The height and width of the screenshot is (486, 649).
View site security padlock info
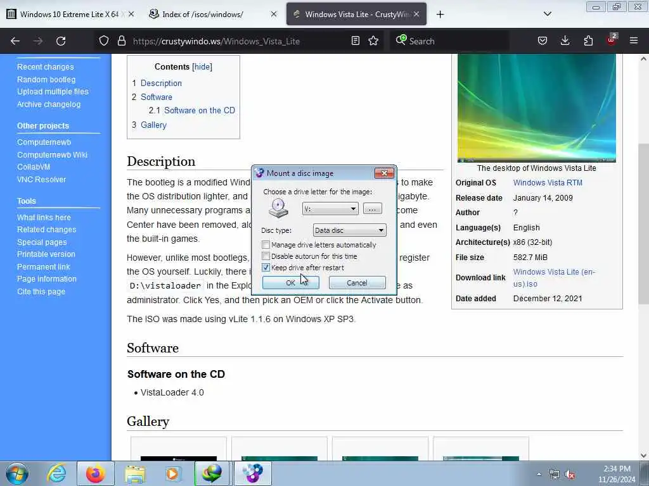click(121, 40)
